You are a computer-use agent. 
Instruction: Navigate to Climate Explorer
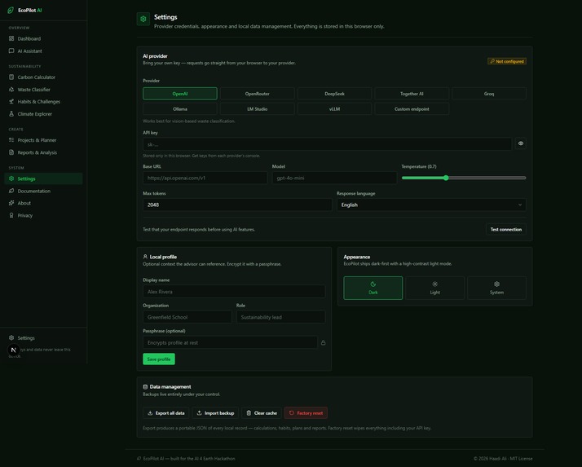click(x=43, y=114)
